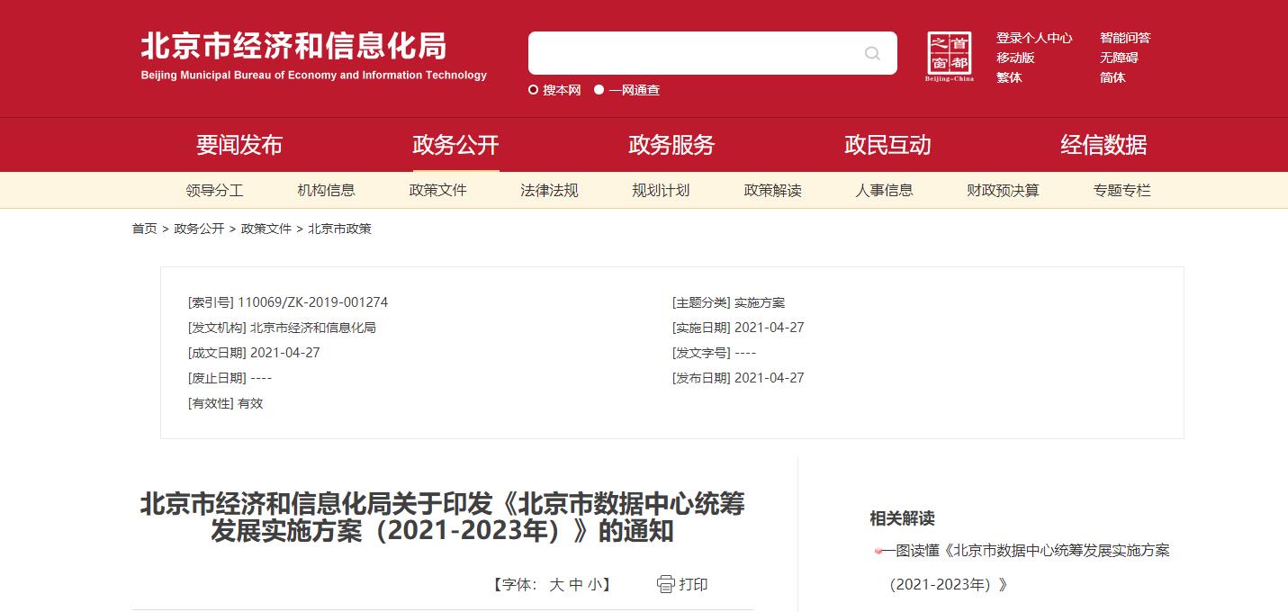This screenshot has width=1288, height=612.
Task: Open the Beijing-China capital window logo
Action: pos(950,57)
